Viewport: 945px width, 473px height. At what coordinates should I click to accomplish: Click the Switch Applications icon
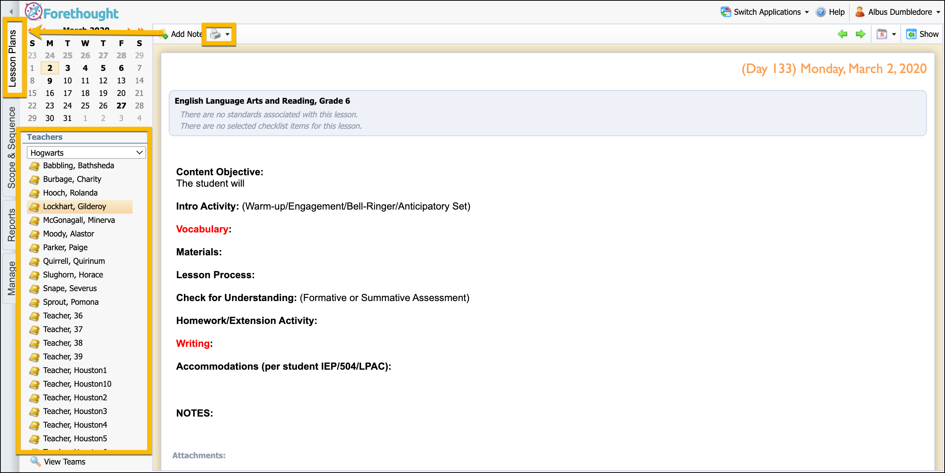click(726, 12)
